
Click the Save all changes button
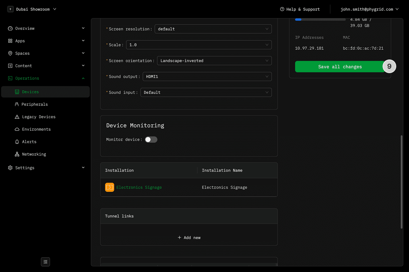click(x=340, y=67)
